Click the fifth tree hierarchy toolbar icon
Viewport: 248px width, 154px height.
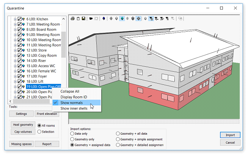[x=167, y=19]
